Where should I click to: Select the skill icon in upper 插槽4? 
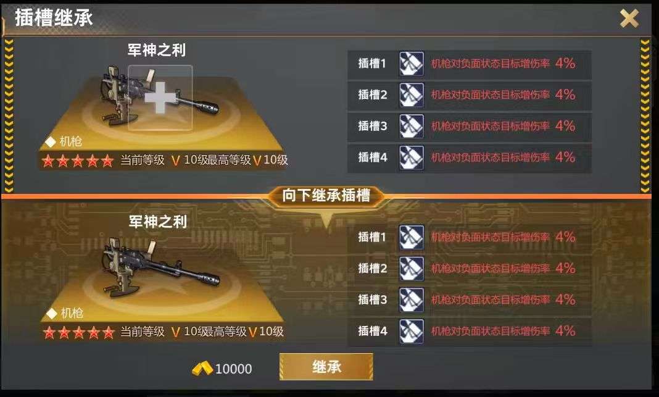411,157
